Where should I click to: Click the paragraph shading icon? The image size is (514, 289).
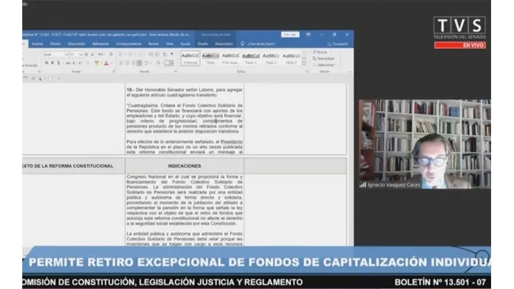pyautogui.click(x=158, y=63)
